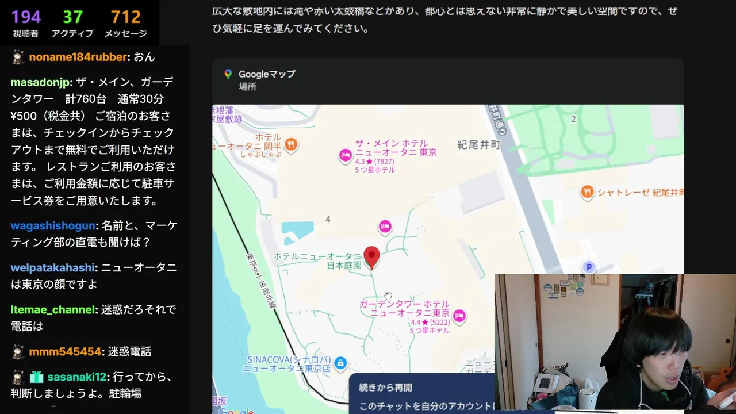Click the username sasanaki12 in chat
This screenshot has height=414, width=736.
pos(77,377)
